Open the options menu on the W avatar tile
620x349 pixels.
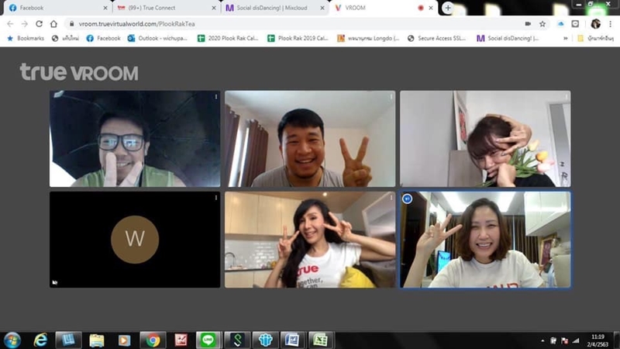tap(215, 198)
